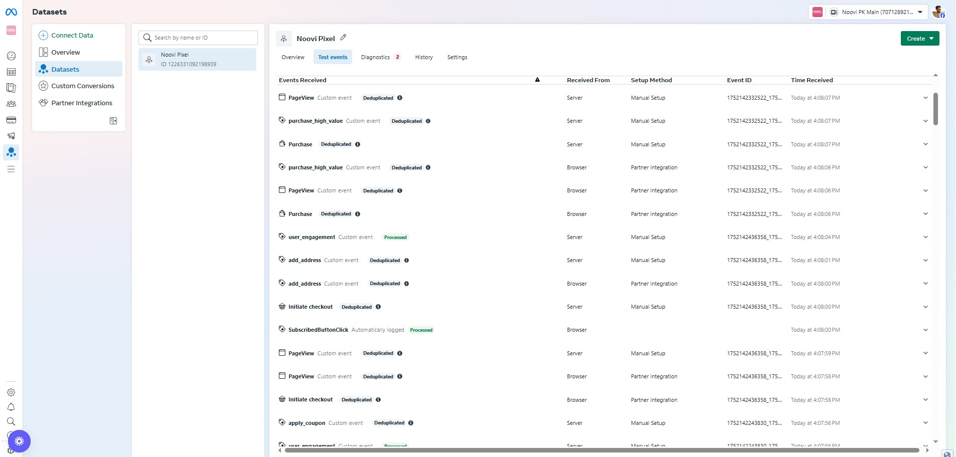Image resolution: width=956 pixels, height=457 pixels.
Task: Expand the first PageView Server event row
Action: [x=925, y=98]
